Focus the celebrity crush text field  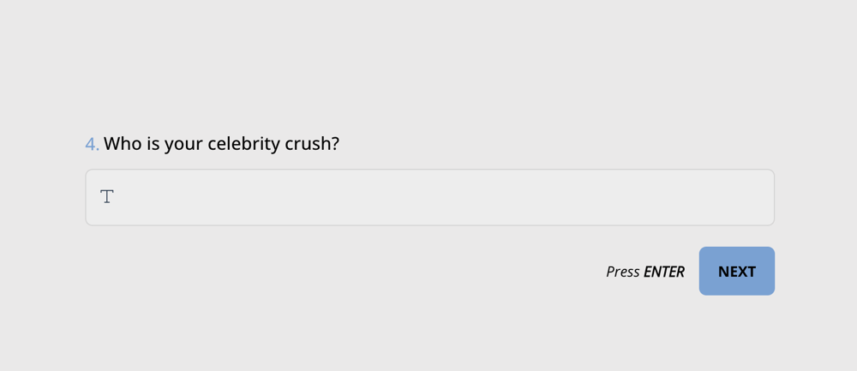click(x=429, y=197)
